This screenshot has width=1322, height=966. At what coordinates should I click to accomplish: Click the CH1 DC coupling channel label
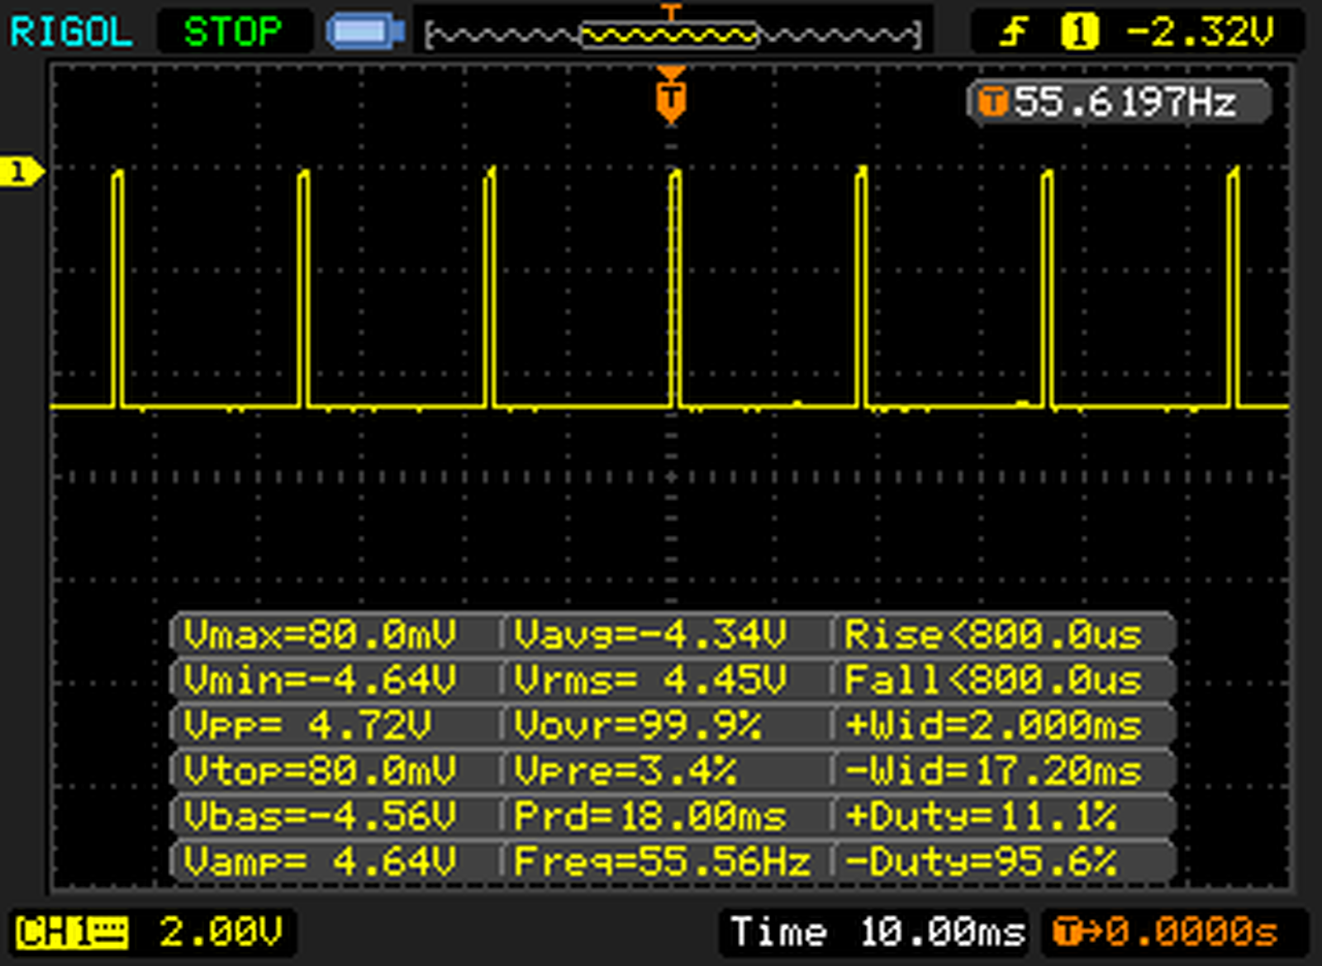click(x=71, y=932)
